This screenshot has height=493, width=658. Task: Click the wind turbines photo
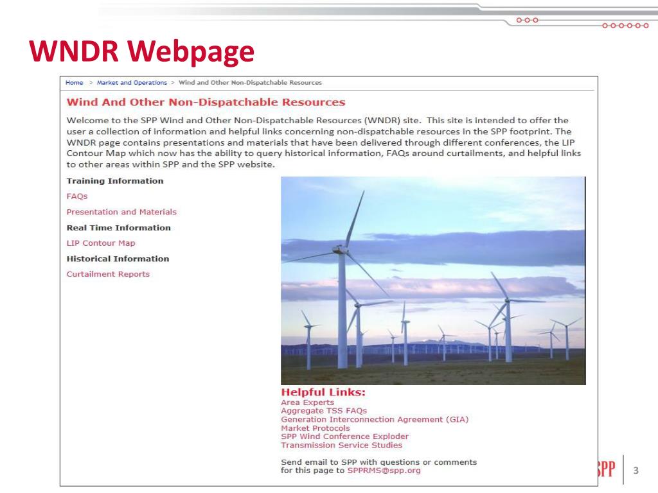(x=433, y=281)
